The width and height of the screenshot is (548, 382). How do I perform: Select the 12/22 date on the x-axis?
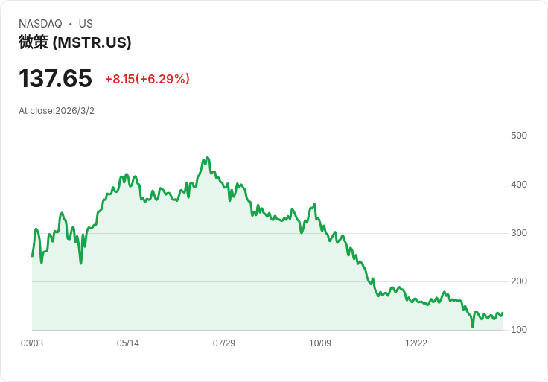click(416, 343)
